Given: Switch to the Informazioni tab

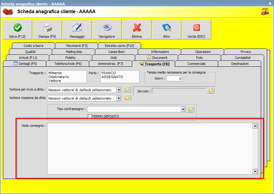Looking at the screenshot, I should click(160, 52).
